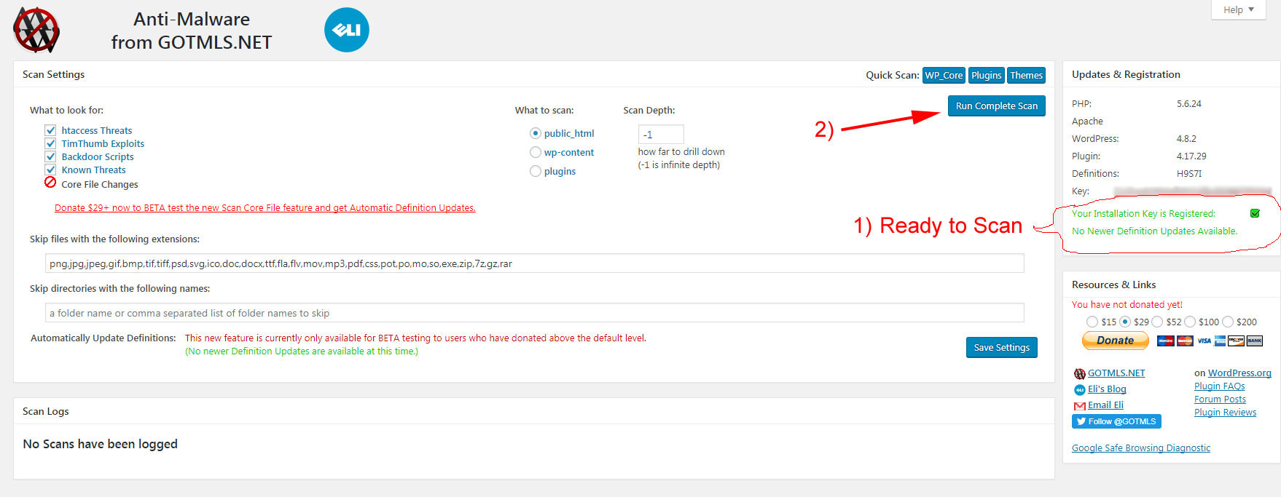Screen dimensions: 1281x497
Task: Click the 'You have not donated yet!' text
Action: pyautogui.click(x=1127, y=305)
